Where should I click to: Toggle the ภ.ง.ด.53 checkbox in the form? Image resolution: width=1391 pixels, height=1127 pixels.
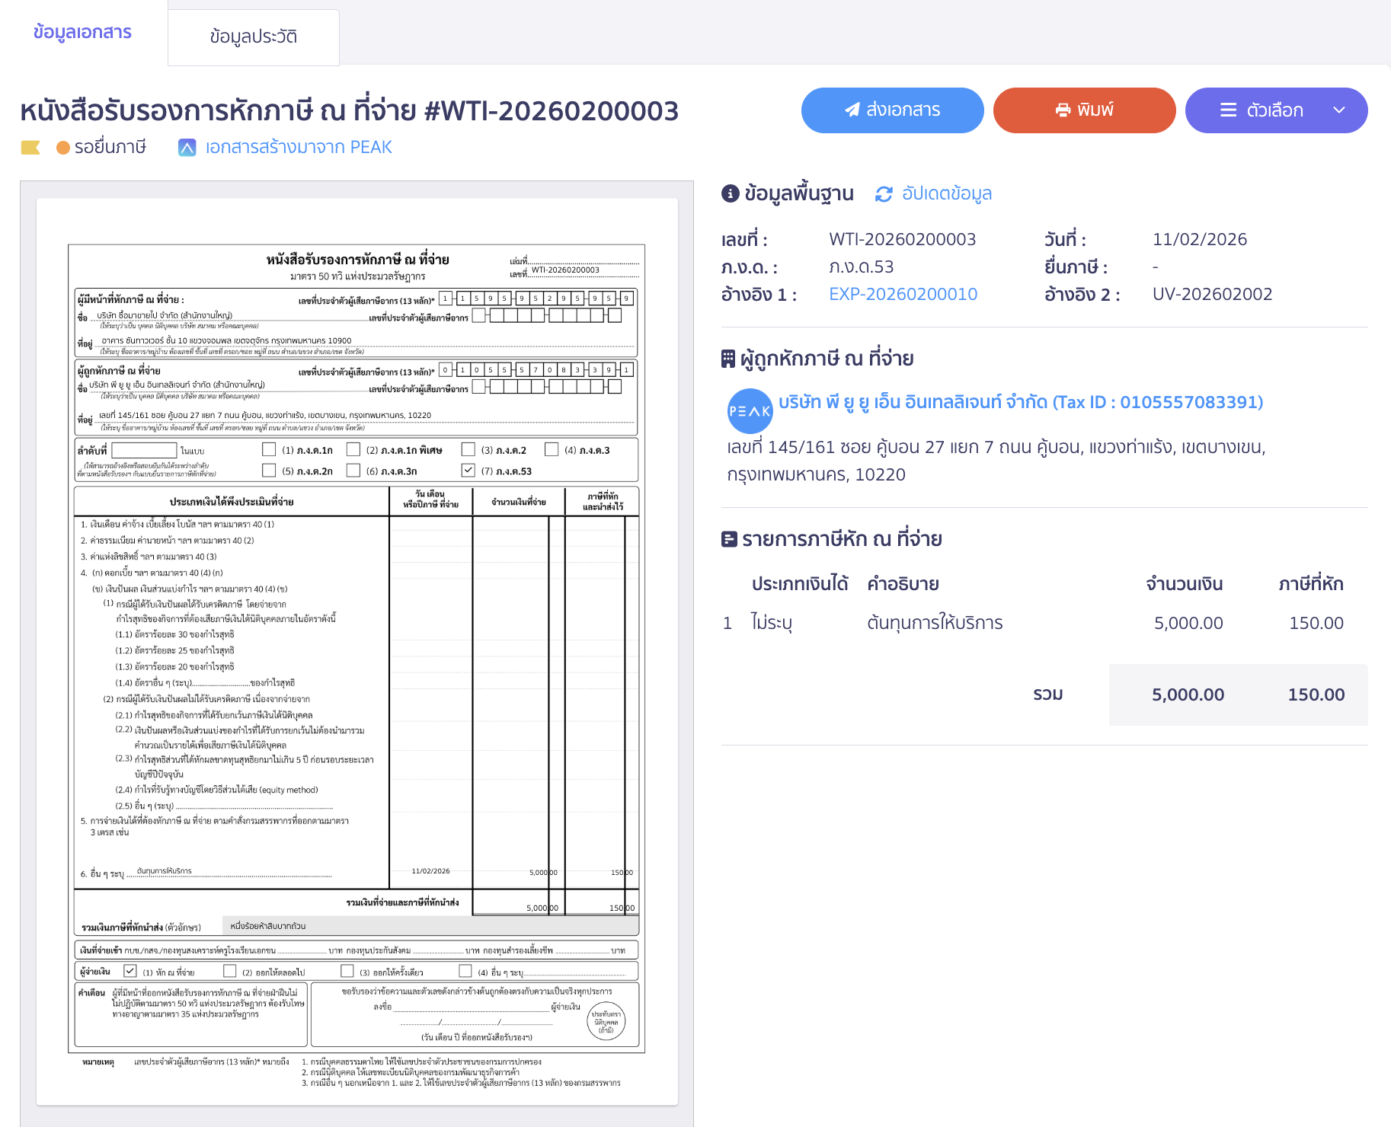(x=468, y=471)
